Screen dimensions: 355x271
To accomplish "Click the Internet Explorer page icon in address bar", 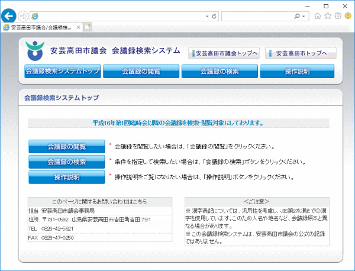I will point(35,16).
